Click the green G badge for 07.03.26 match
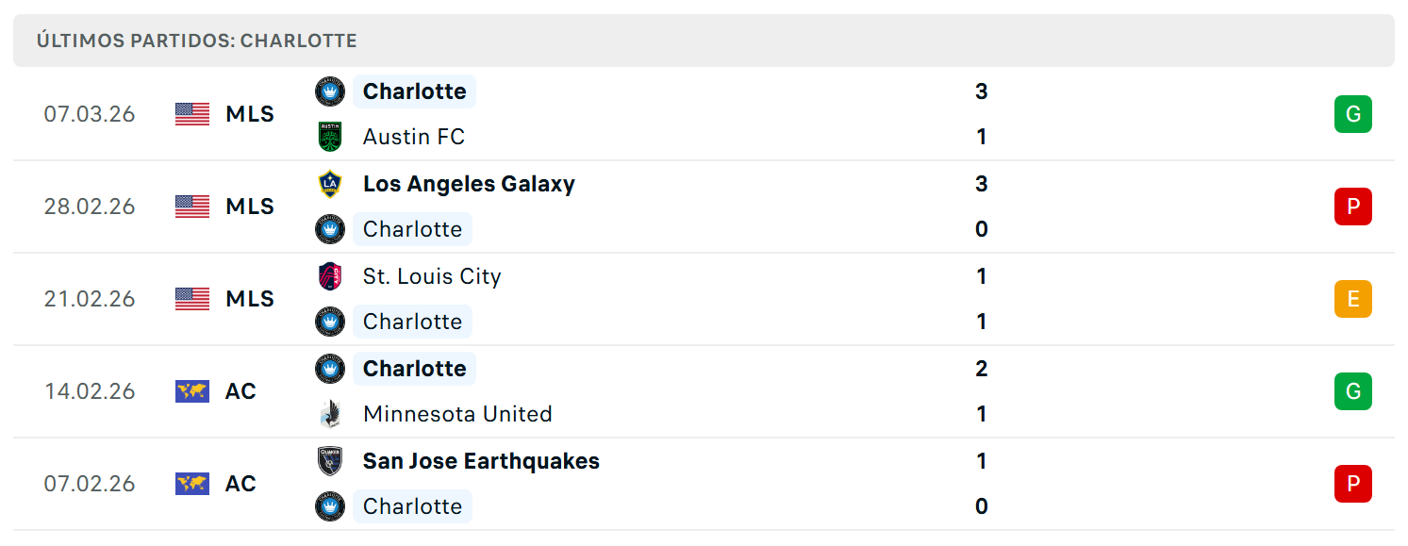Screen dimensions: 1408x546 (1352, 114)
